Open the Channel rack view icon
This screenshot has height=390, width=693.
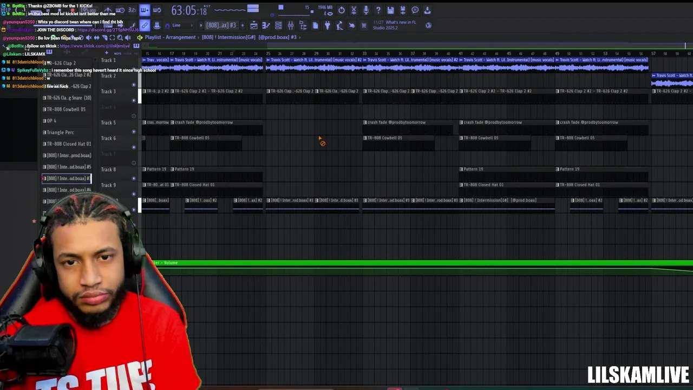[278, 25]
